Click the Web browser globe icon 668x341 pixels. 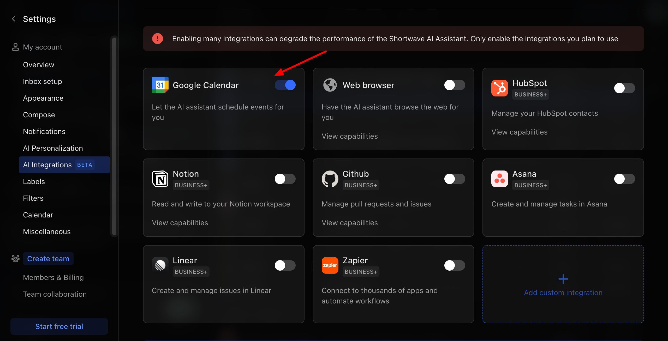330,85
